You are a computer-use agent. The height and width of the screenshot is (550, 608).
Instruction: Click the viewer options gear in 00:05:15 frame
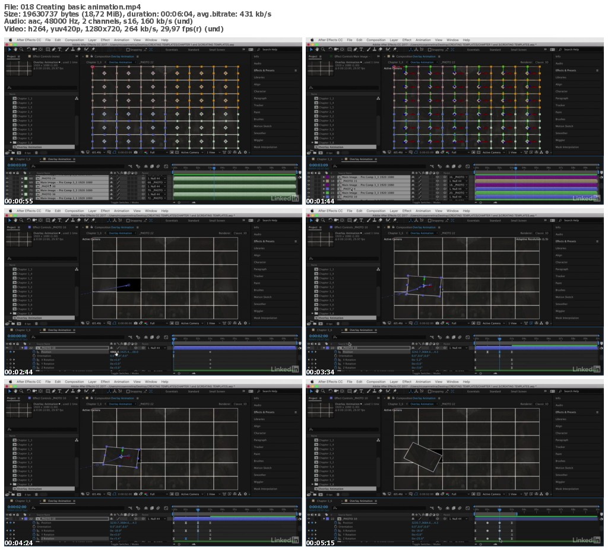point(547,494)
